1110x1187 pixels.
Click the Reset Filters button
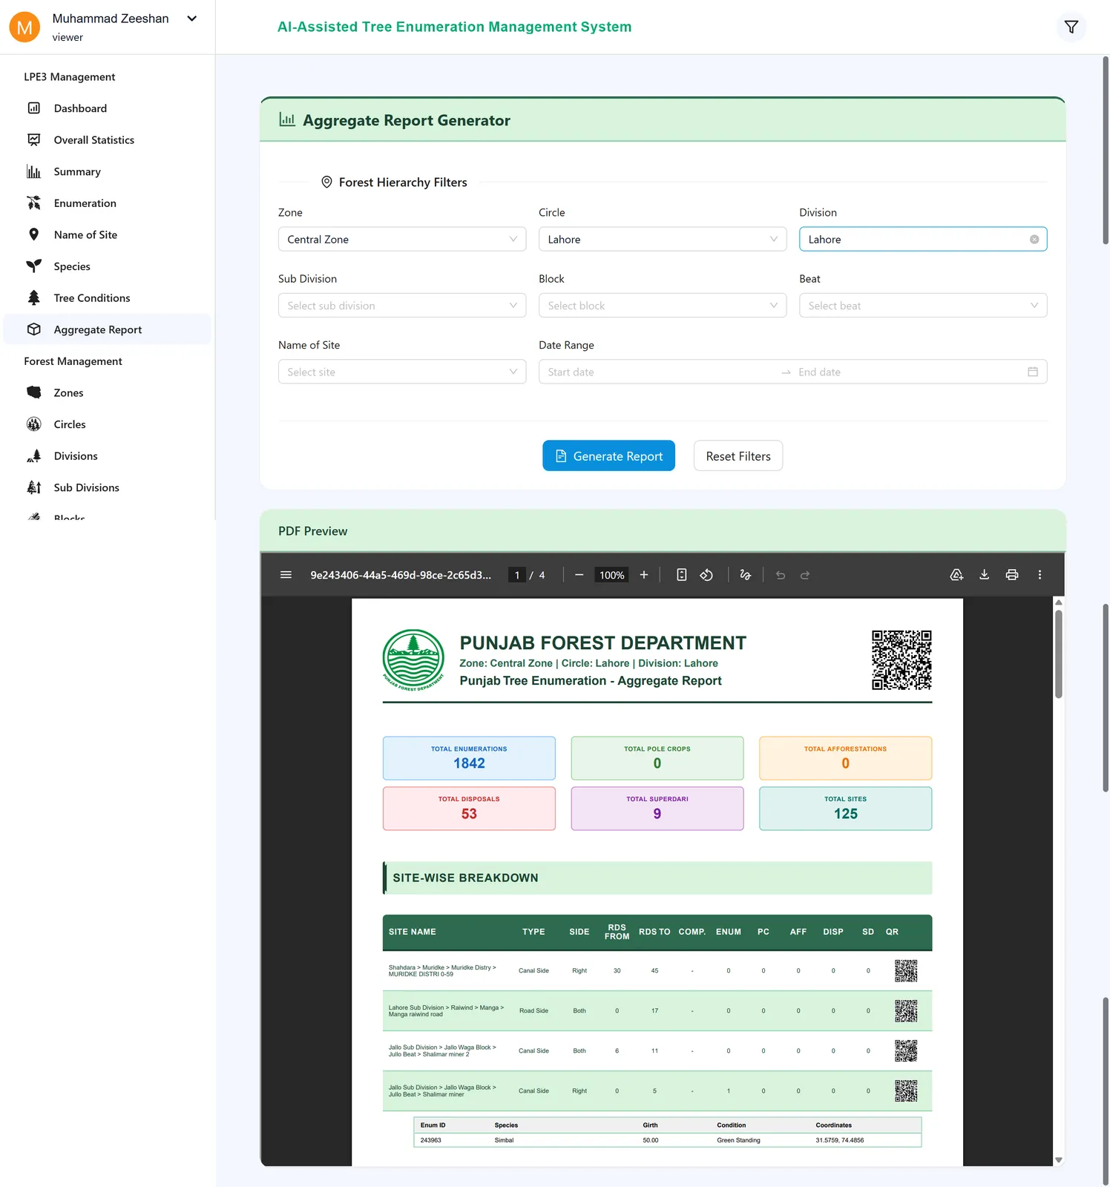738,456
